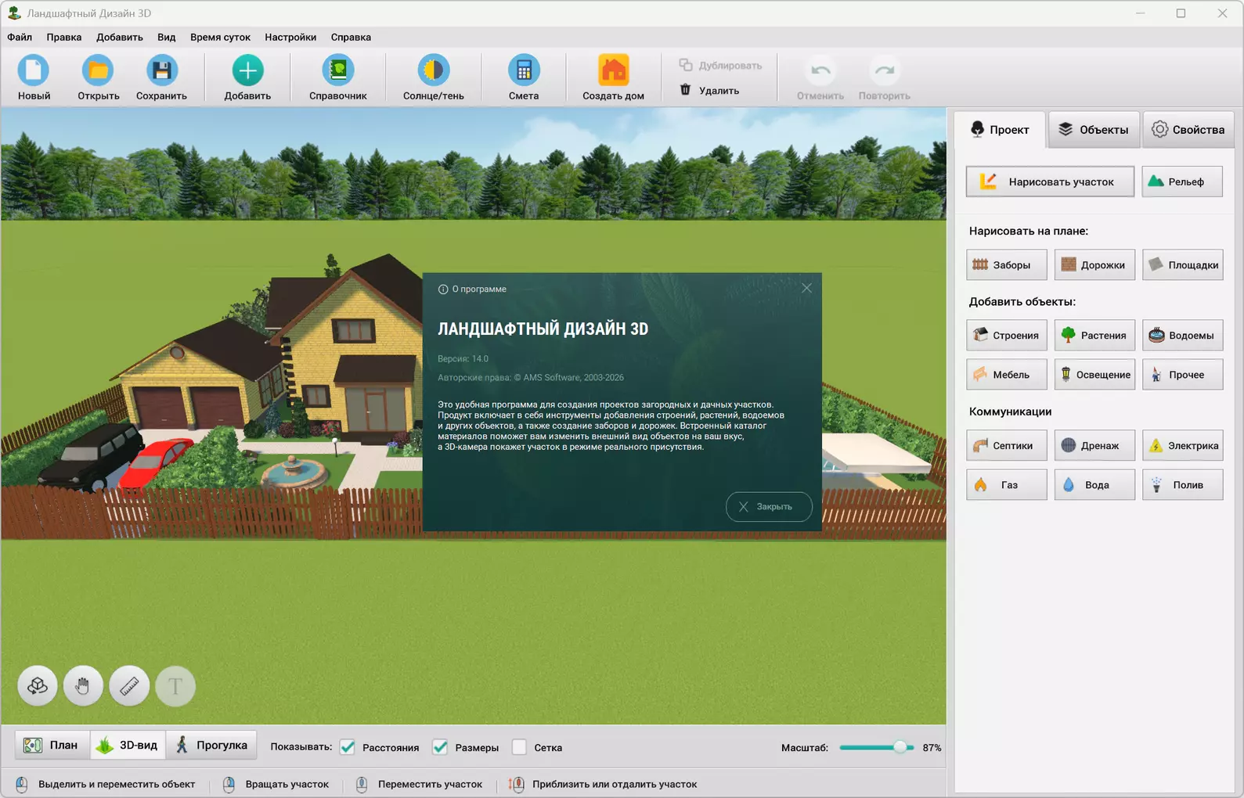Select the ruler measurement tool

(x=129, y=686)
